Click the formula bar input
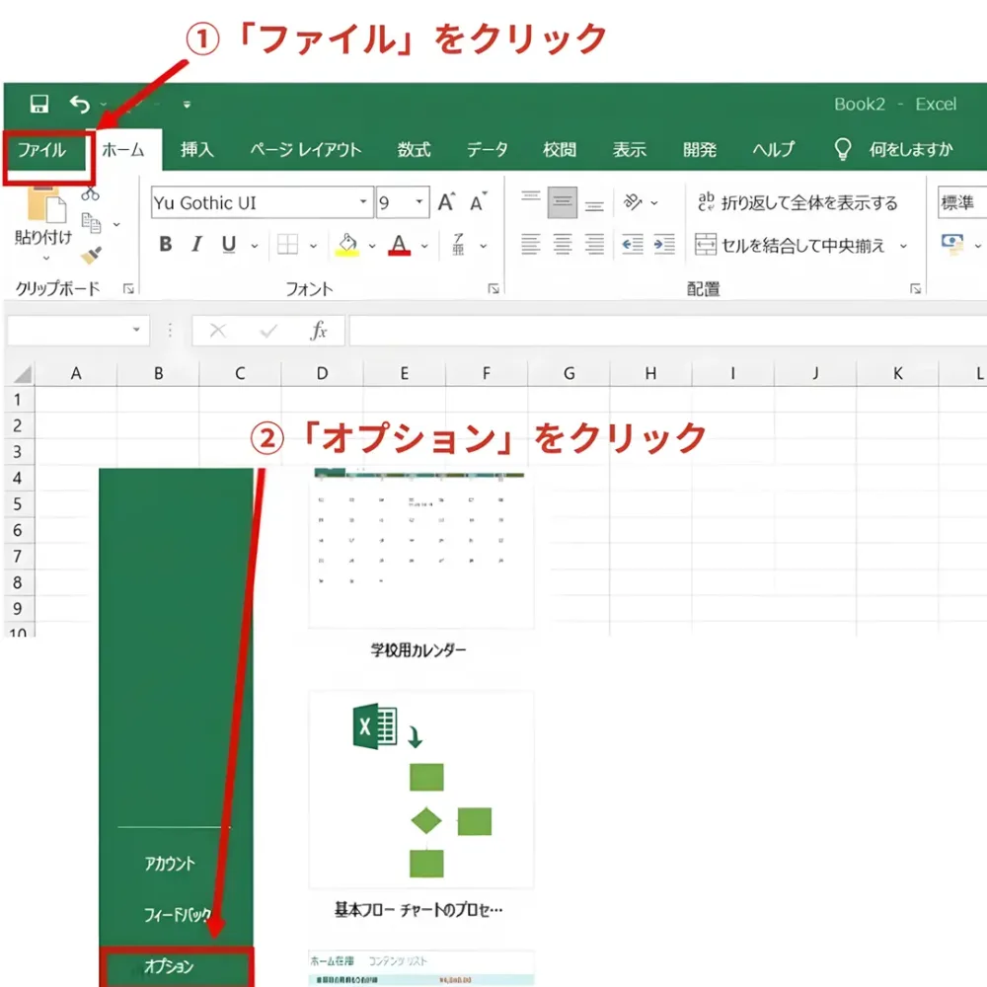Viewport: 987px width, 987px height. click(667, 330)
